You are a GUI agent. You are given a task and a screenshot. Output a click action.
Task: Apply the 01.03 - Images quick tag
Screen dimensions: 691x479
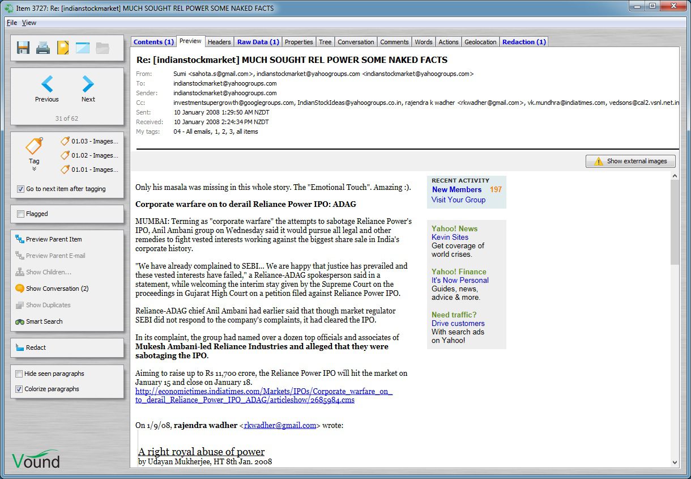click(89, 141)
